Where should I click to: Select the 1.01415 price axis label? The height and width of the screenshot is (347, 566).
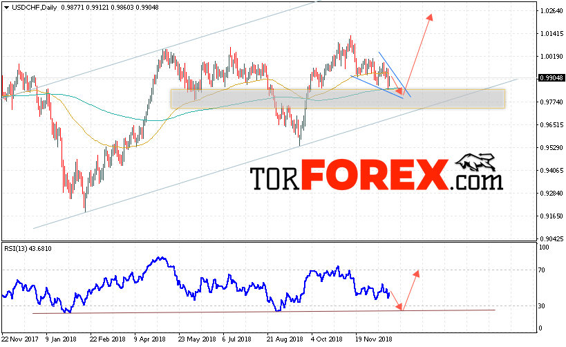551,34
